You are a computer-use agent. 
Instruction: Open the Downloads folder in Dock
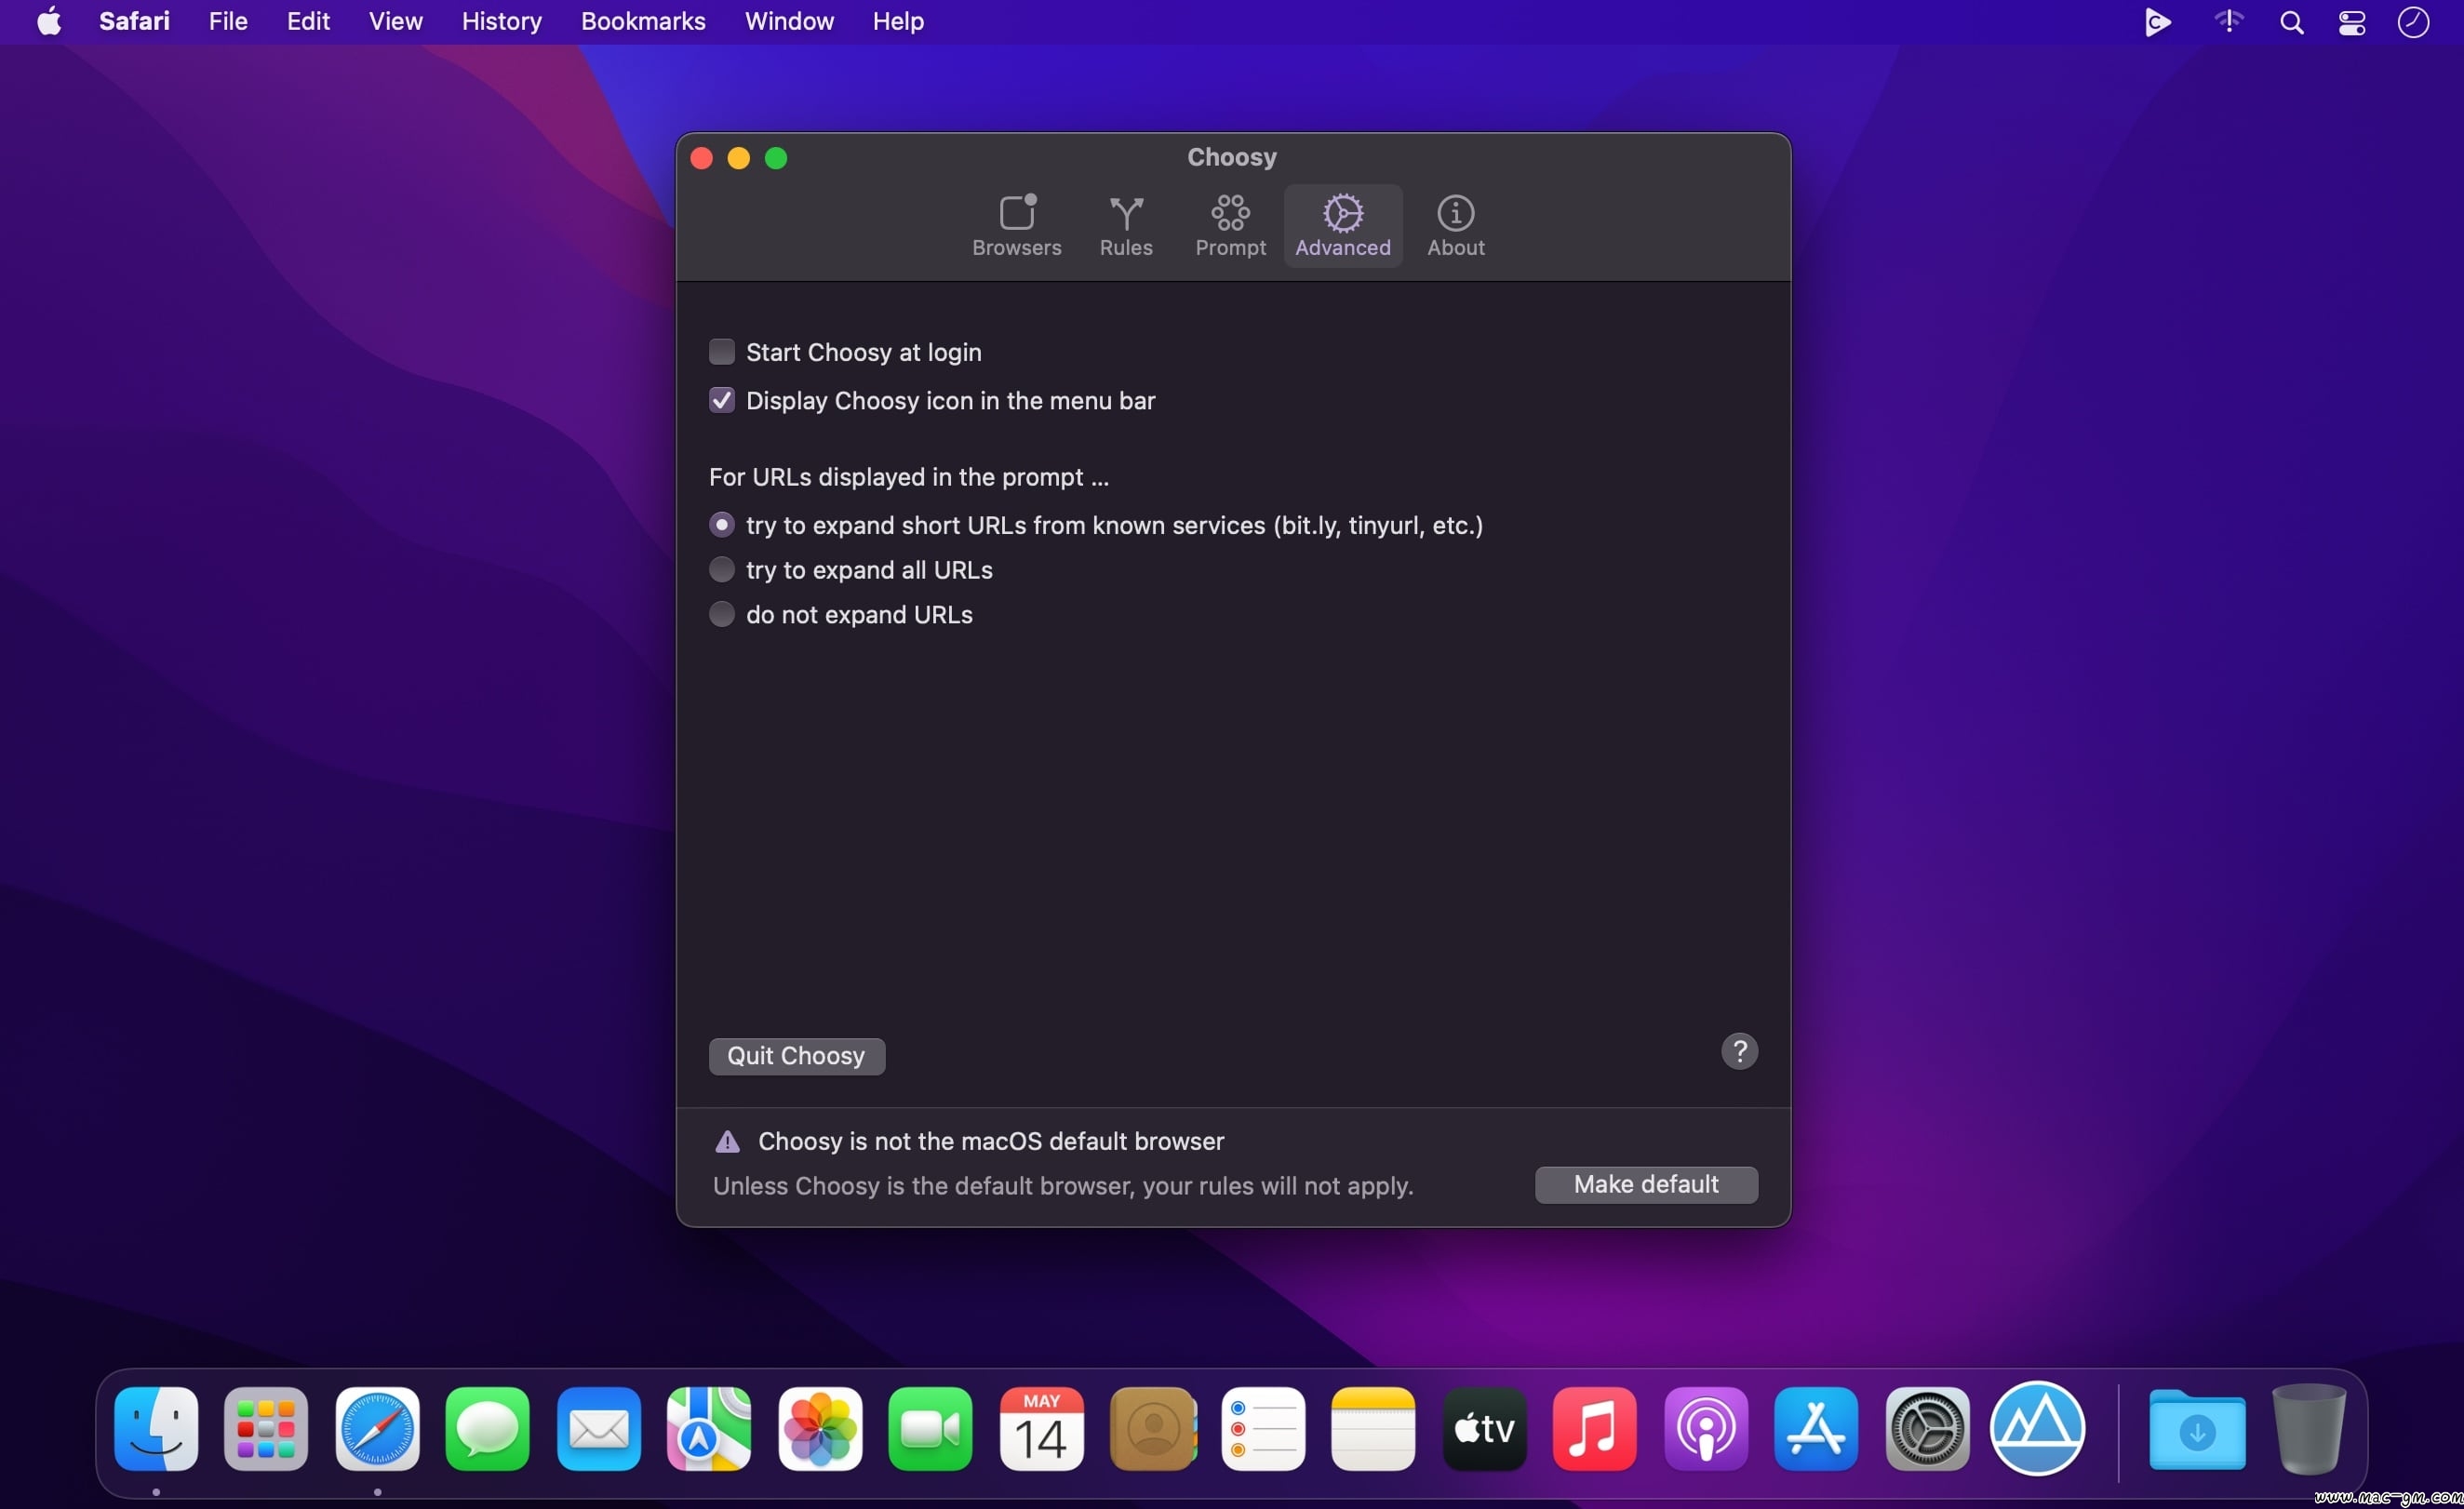click(x=2197, y=1428)
